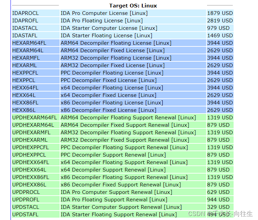Click the 1879 USD price
Screen dimensions: 258x220
tap(220, 13)
